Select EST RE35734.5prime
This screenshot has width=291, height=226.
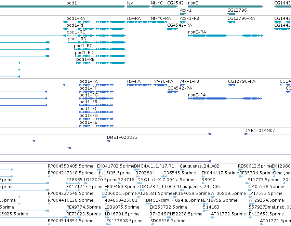[256, 173]
